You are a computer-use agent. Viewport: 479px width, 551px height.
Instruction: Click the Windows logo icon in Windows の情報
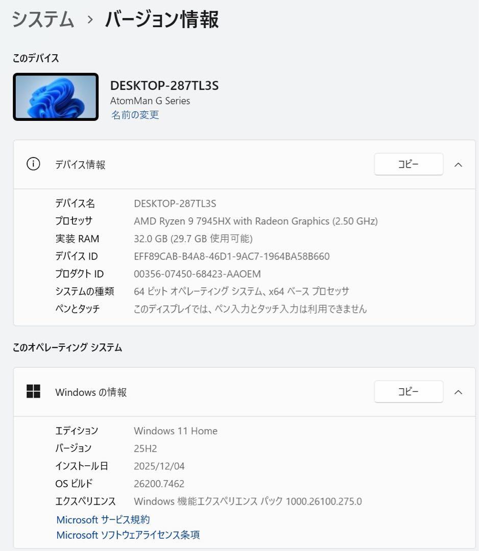pos(34,391)
